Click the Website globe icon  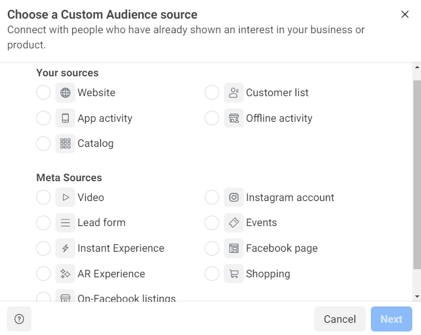click(65, 93)
